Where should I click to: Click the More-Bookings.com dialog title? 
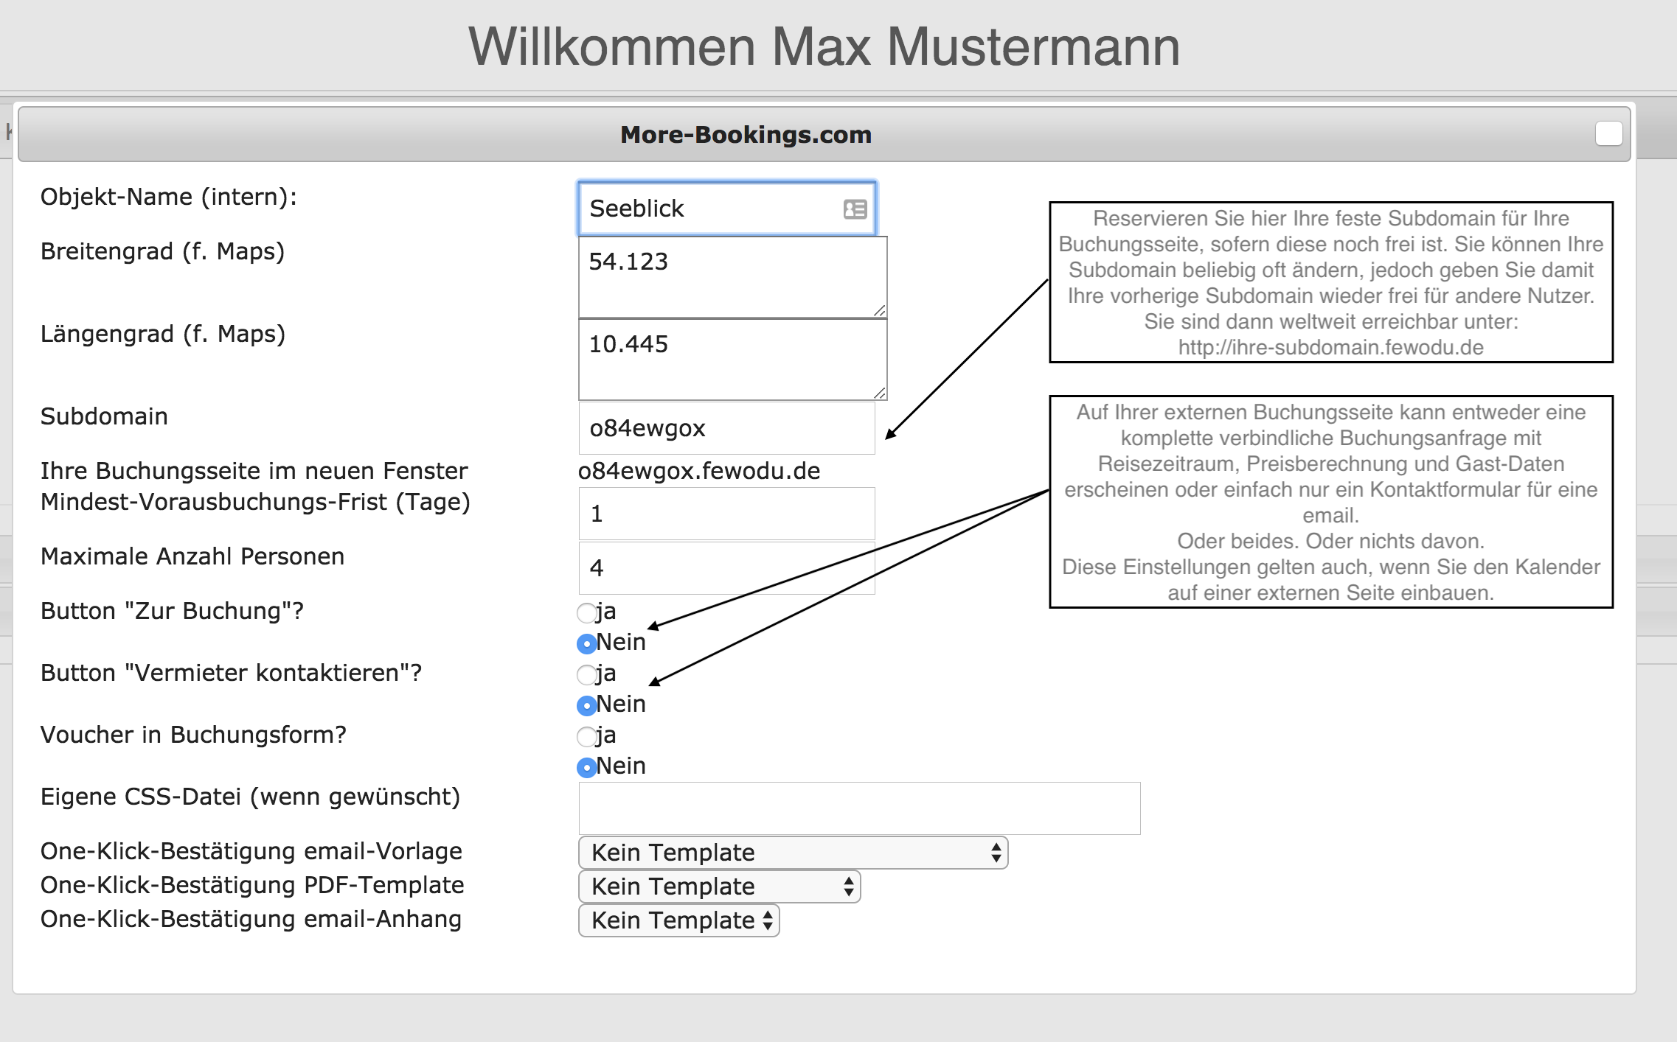pyautogui.click(x=746, y=135)
